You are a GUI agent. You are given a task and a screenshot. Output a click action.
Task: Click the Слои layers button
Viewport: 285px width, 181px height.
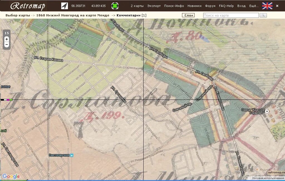coord(188,15)
